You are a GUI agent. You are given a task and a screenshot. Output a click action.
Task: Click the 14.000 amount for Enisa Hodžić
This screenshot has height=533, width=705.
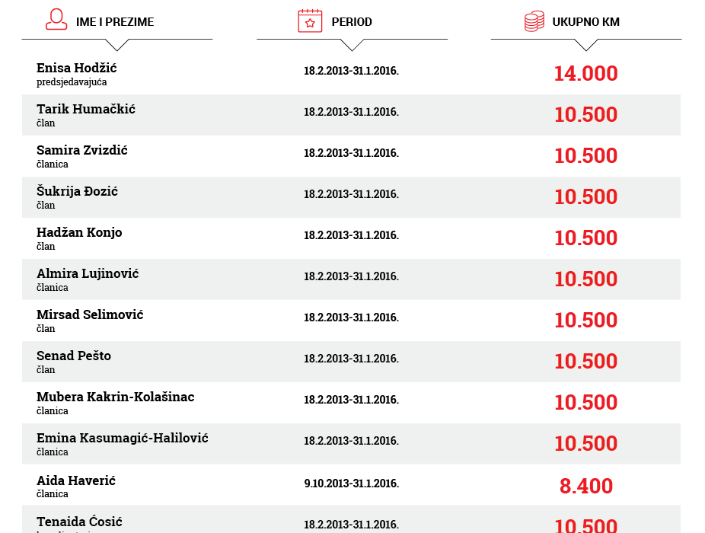585,74
